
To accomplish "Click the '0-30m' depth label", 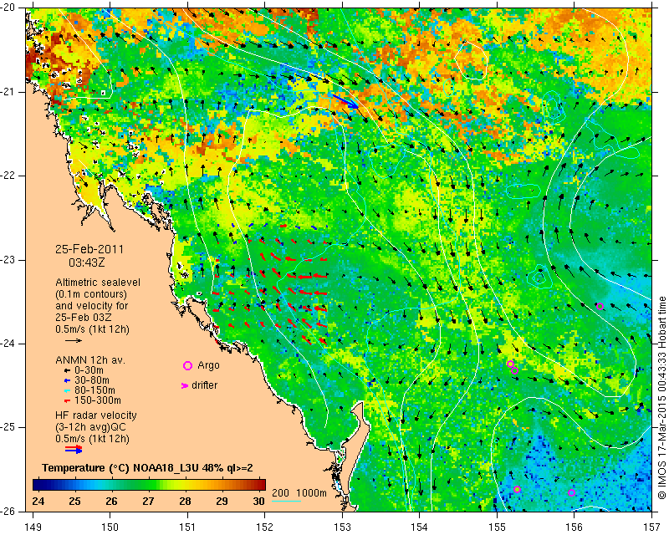I will pos(89,370).
